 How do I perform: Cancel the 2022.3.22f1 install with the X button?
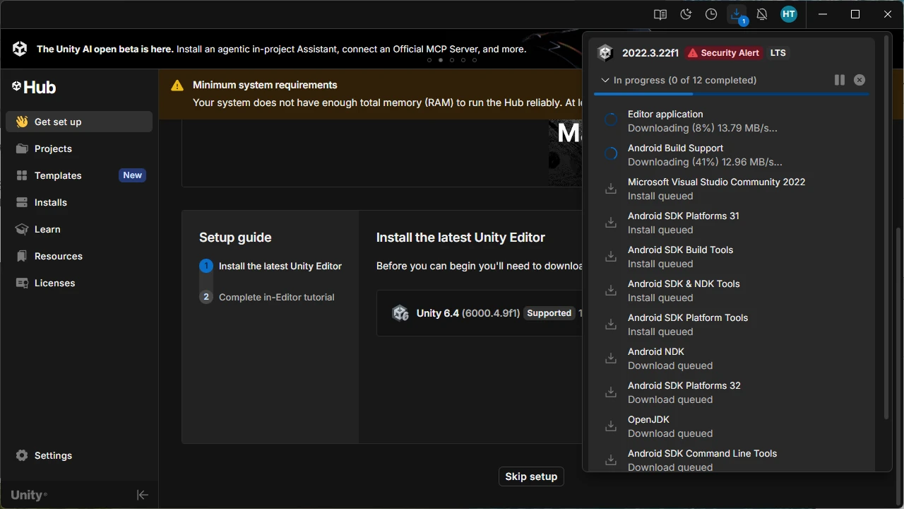coord(860,80)
